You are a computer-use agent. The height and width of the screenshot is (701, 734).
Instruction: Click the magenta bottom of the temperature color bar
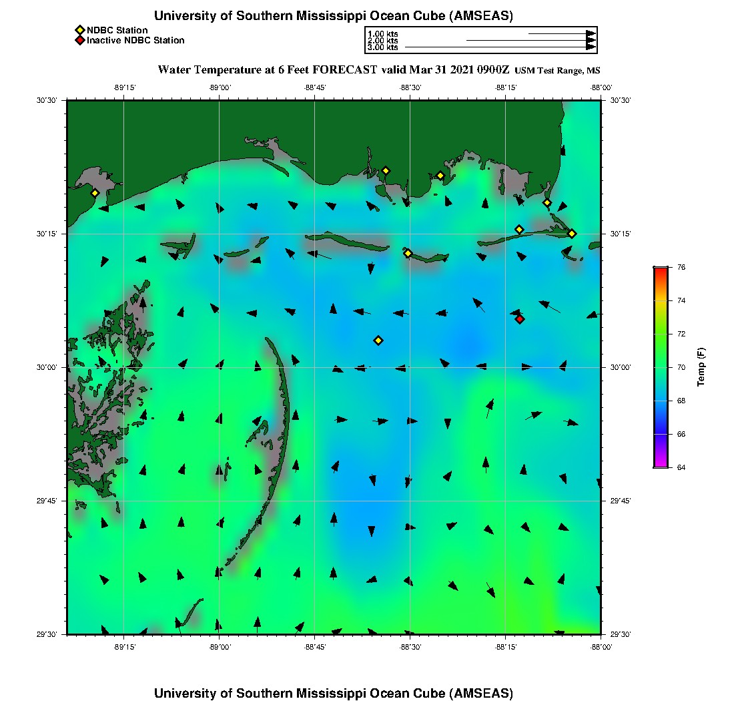pyautogui.click(x=660, y=465)
